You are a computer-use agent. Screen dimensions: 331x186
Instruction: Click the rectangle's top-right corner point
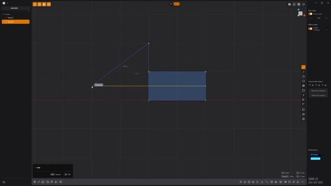pos(206,72)
